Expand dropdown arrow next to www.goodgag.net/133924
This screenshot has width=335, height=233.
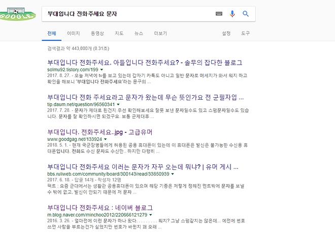pyautogui.click(x=106, y=139)
